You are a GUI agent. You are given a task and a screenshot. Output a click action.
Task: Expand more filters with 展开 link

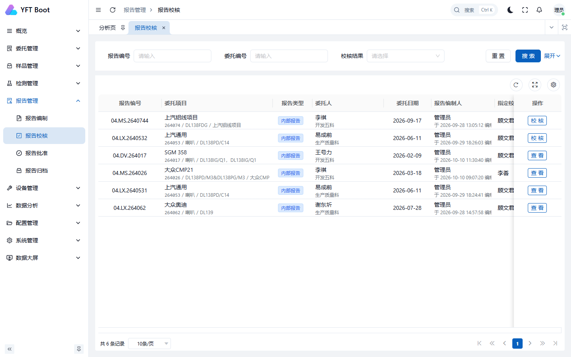coord(552,56)
